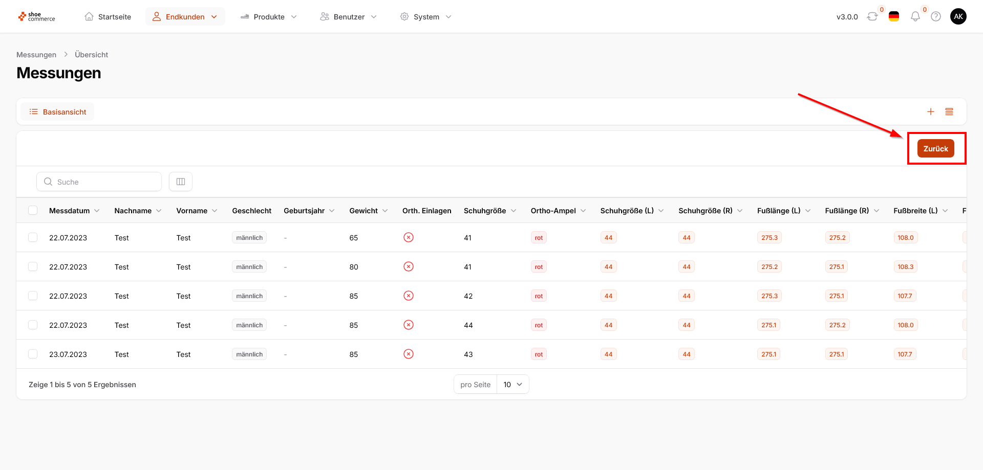Follow the Messungen breadcrumb link
This screenshot has height=470, width=983.
point(36,55)
